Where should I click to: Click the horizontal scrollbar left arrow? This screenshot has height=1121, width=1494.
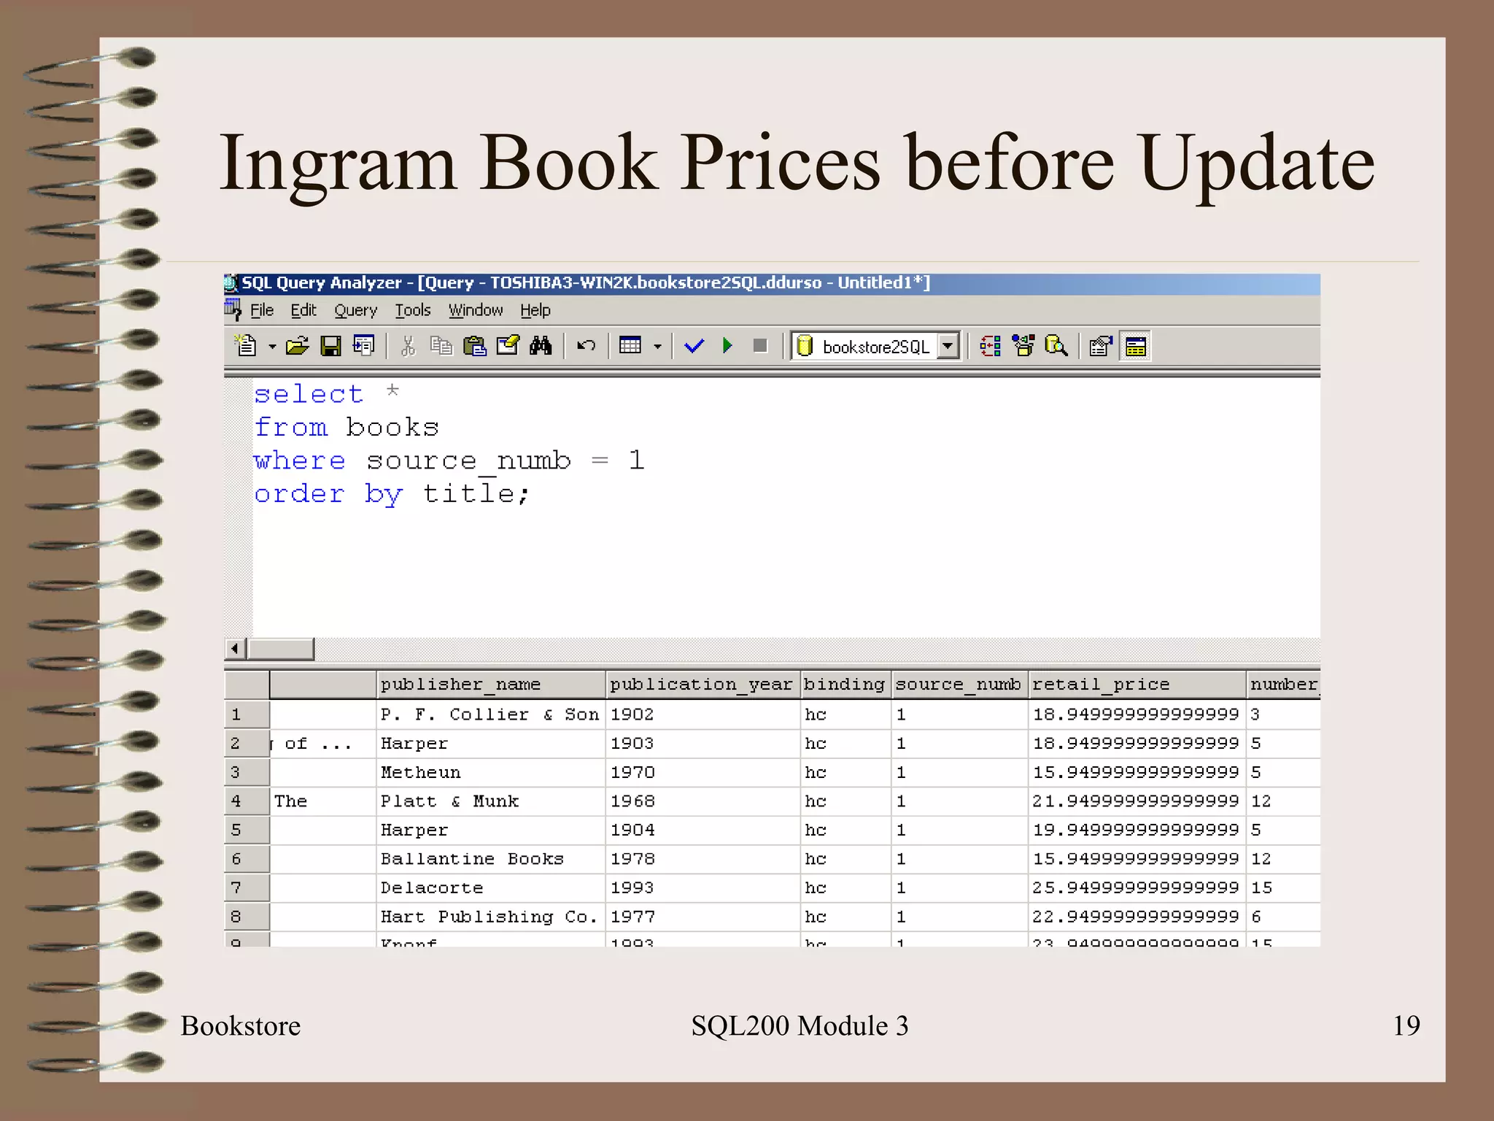pyautogui.click(x=234, y=648)
